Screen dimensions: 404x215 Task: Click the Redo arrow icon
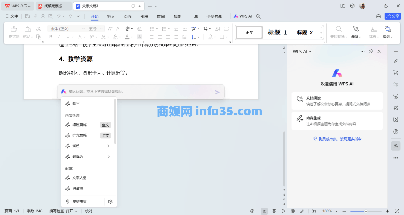click(71, 16)
